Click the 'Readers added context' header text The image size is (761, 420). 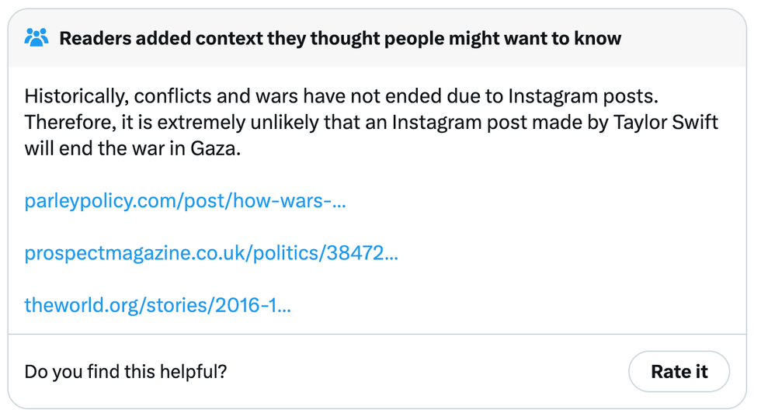340,38
